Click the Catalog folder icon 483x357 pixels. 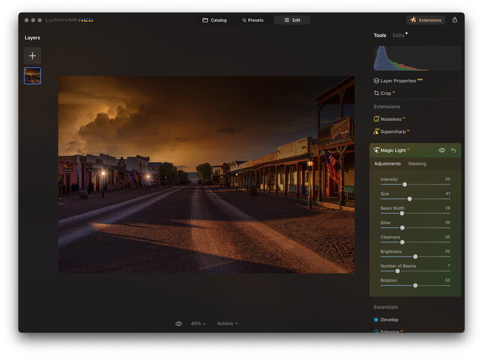205,20
